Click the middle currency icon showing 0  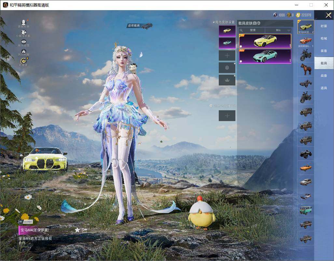click(289, 15)
